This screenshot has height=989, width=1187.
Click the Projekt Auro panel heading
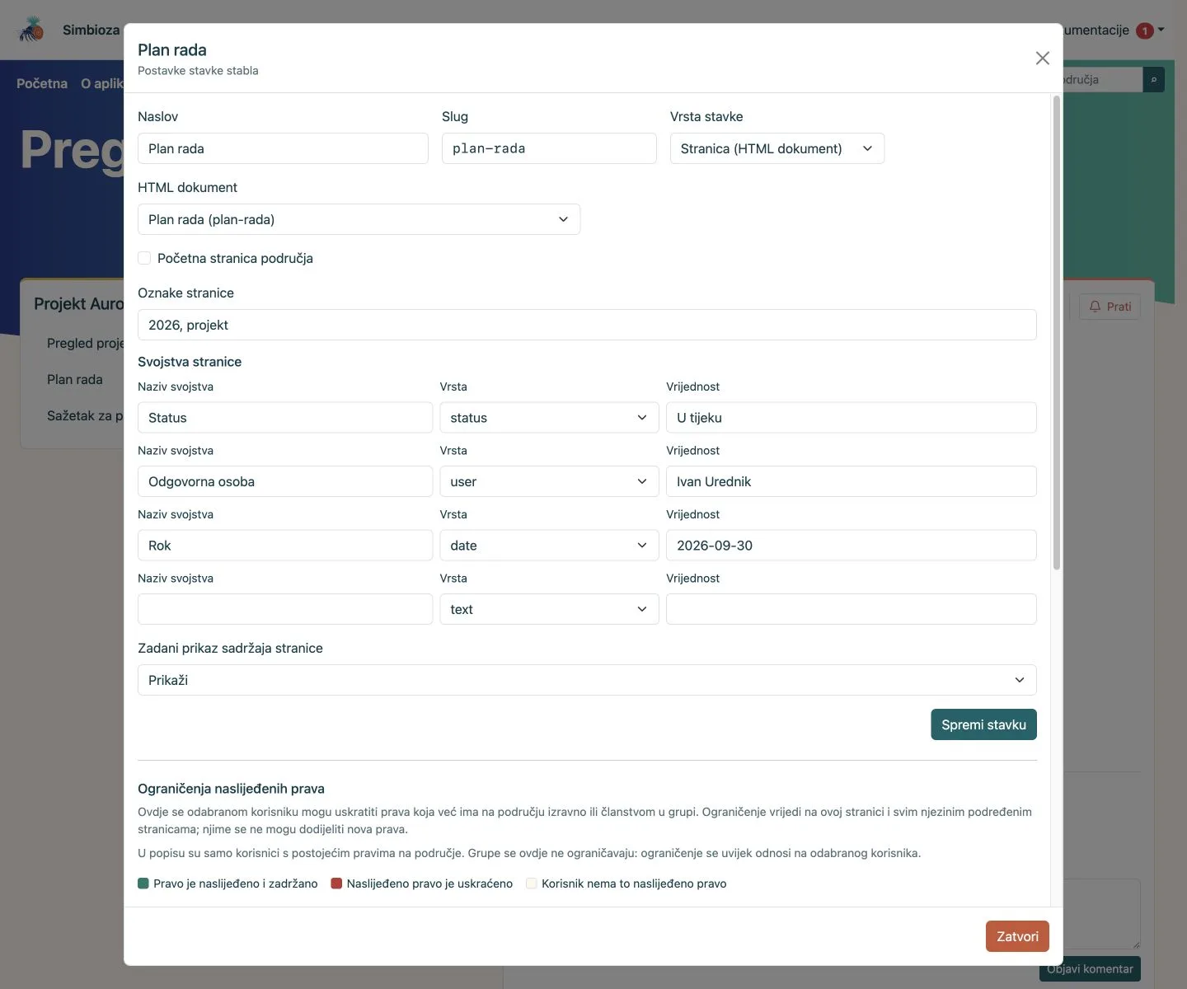tap(78, 303)
